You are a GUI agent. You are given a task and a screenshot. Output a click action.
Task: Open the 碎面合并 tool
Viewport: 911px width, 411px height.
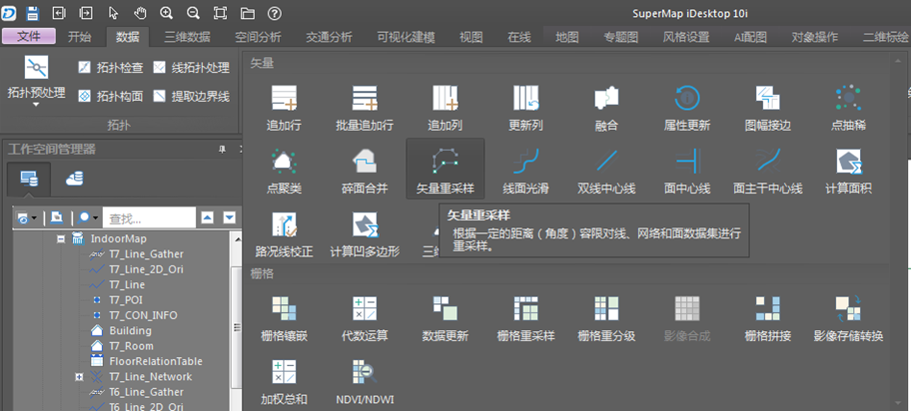click(x=365, y=171)
